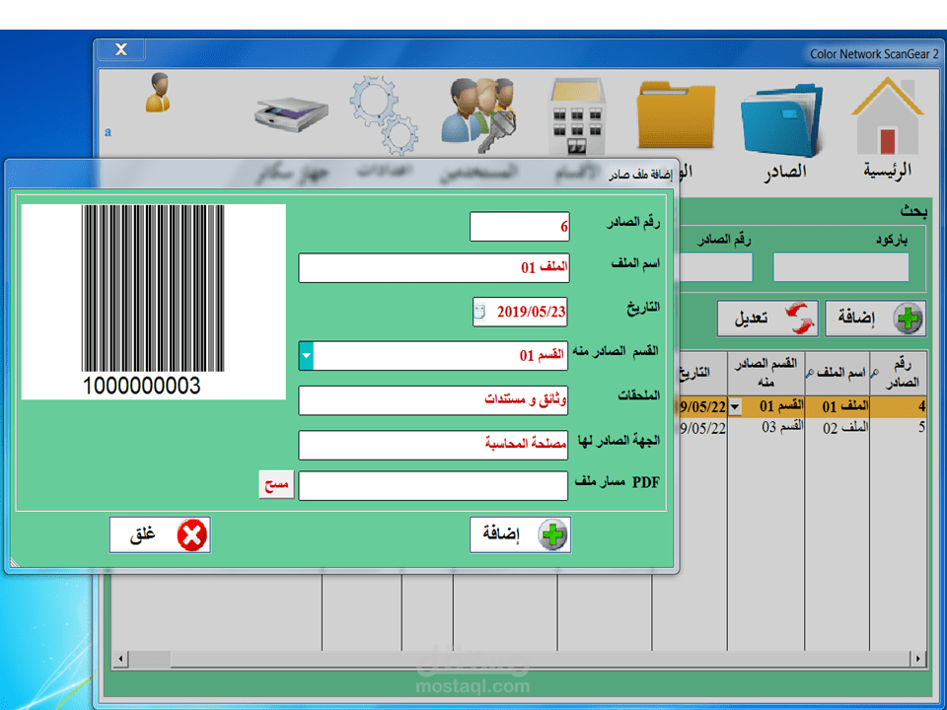Click the باركود search field

840,267
